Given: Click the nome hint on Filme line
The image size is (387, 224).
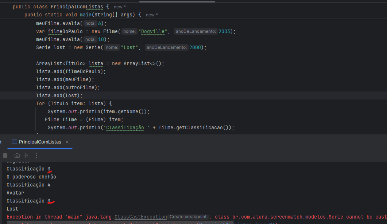Looking at the screenshot, I should coord(129,31).
